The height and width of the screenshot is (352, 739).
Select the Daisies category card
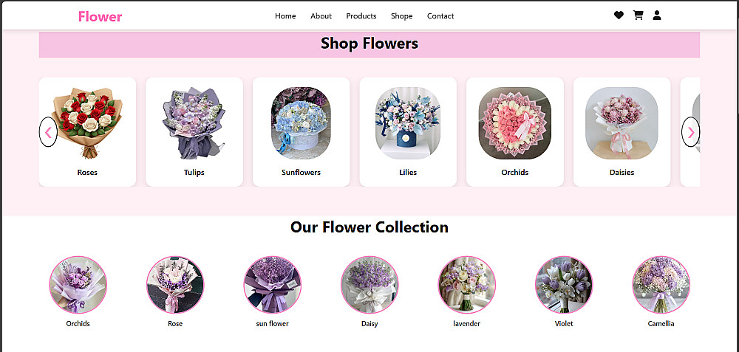click(x=621, y=132)
